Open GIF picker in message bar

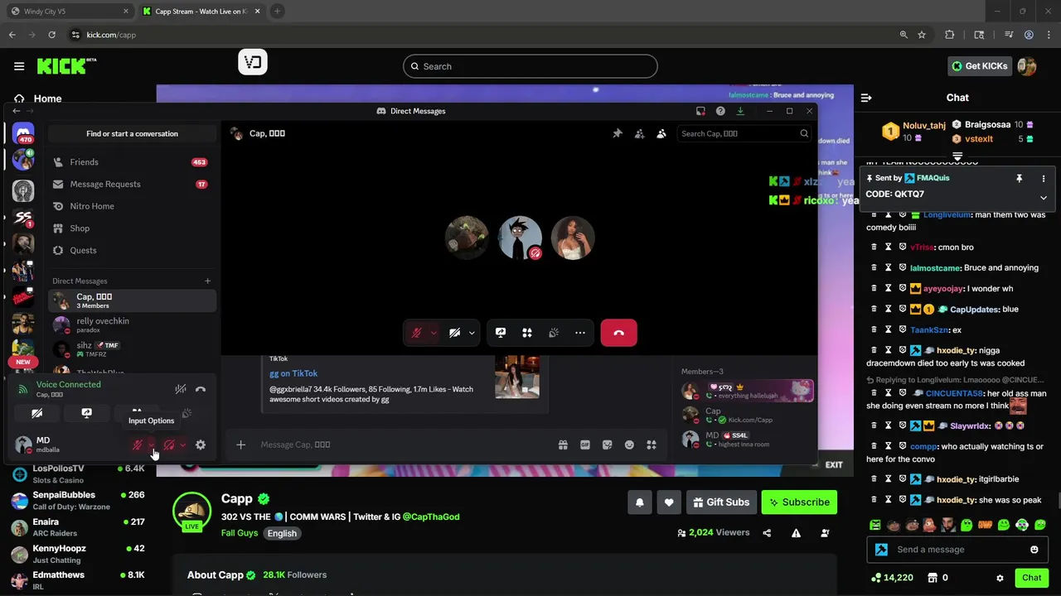585,445
